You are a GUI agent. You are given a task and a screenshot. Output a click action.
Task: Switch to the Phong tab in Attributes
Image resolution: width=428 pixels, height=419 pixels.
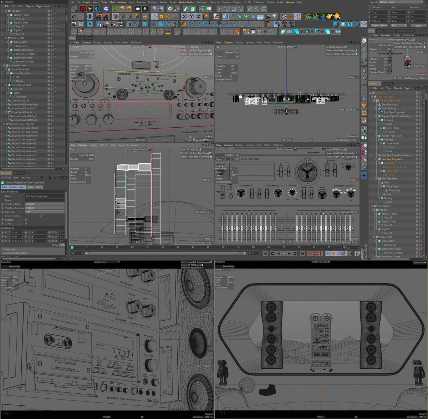click(x=39, y=187)
